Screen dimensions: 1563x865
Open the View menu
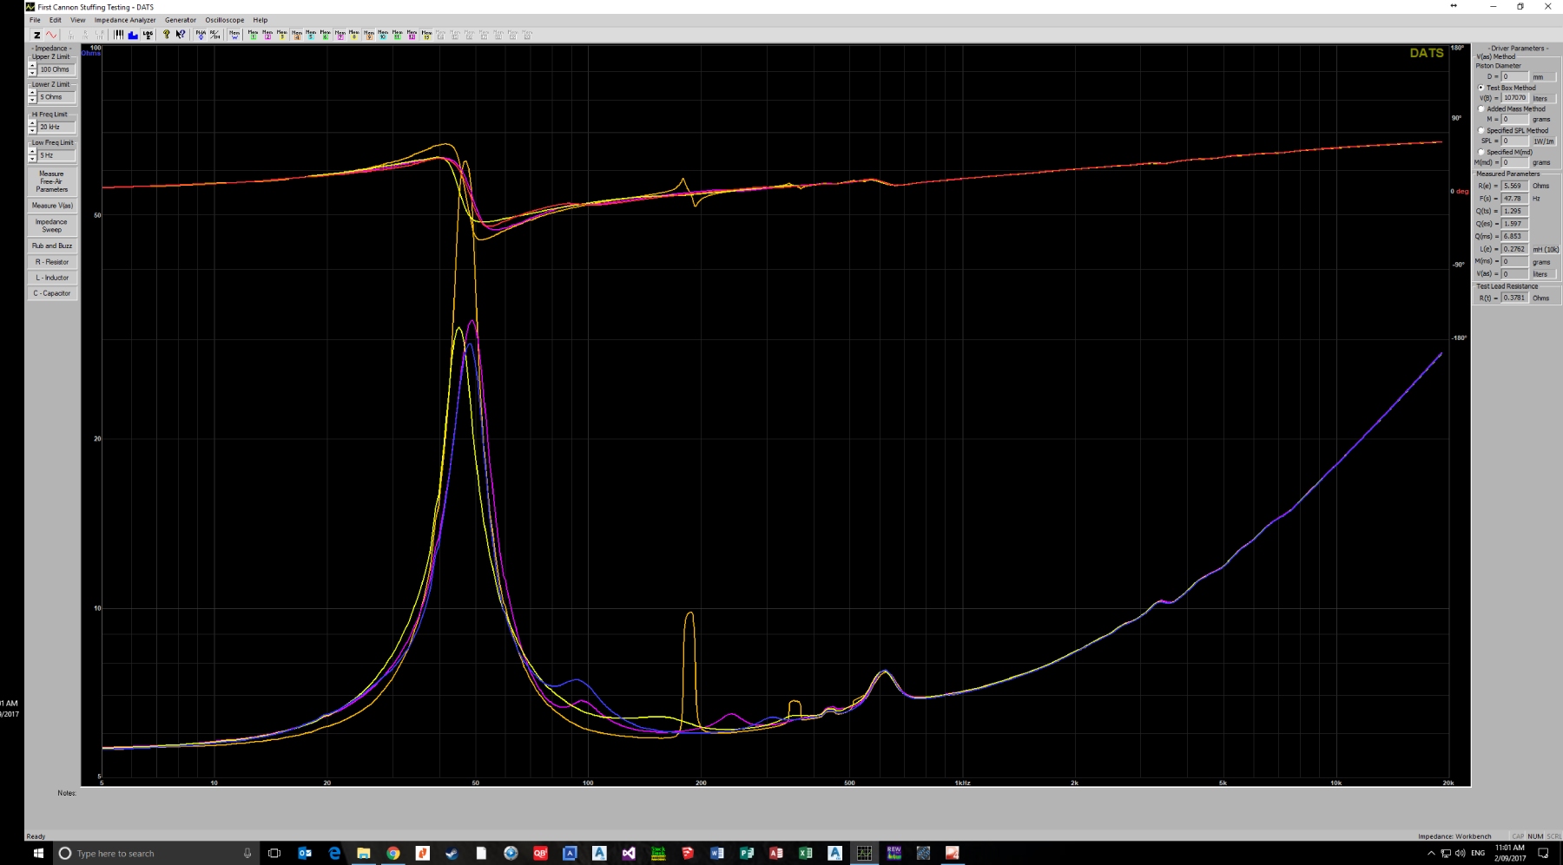tap(77, 20)
